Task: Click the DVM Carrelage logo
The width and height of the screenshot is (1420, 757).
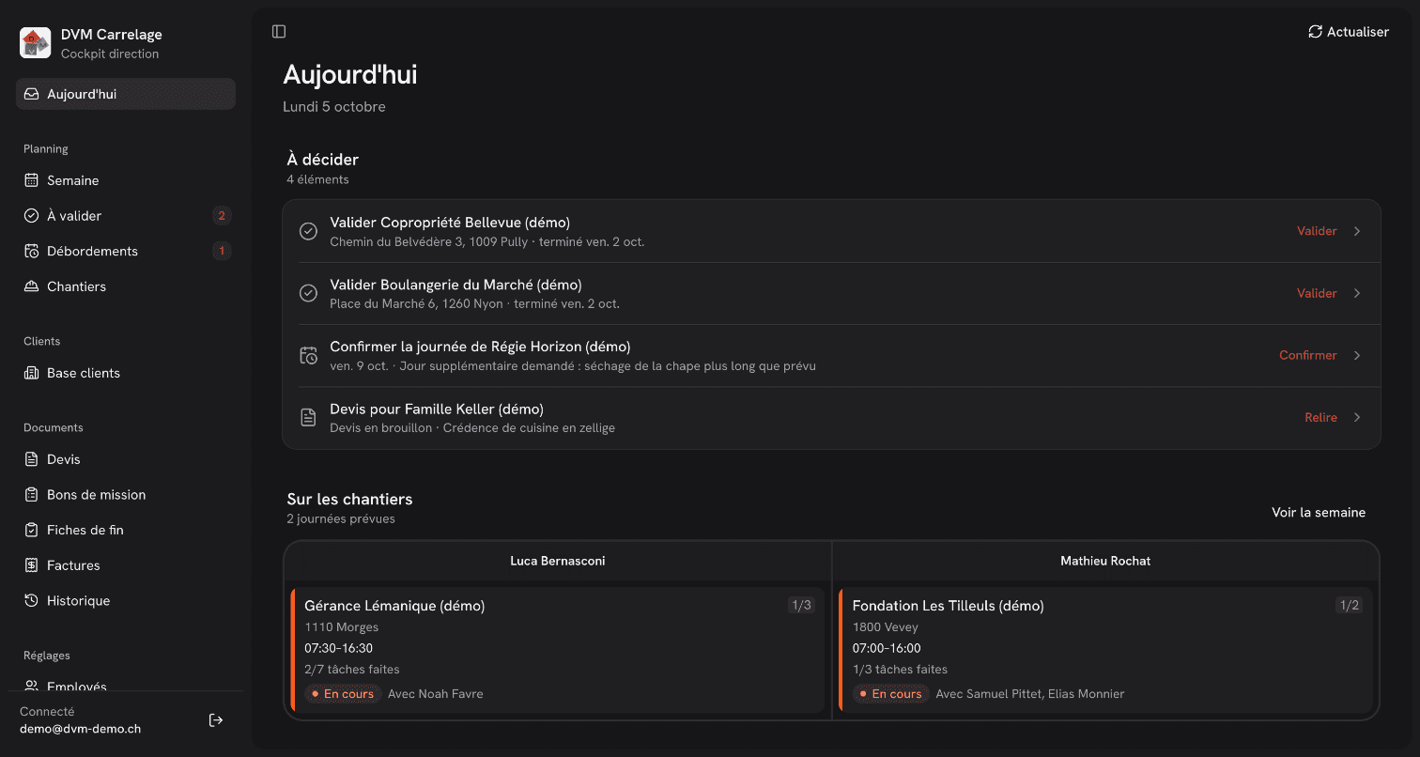Action: (35, 43)
